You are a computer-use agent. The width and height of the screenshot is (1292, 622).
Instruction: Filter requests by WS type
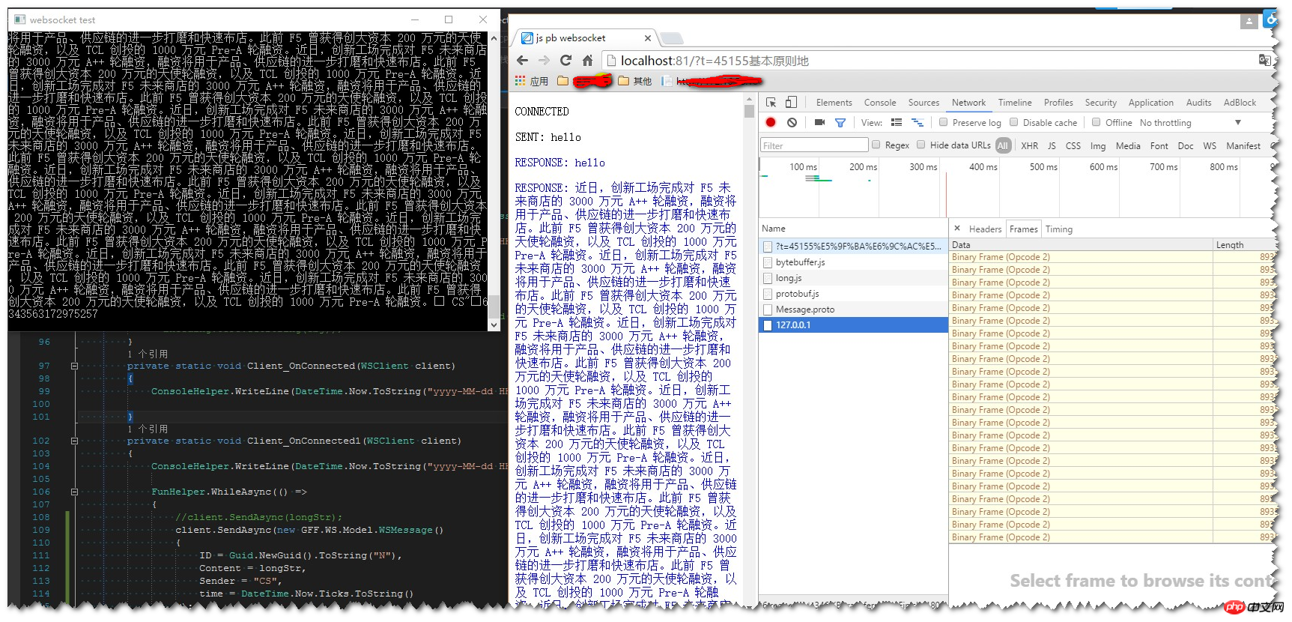[1210, 146]
